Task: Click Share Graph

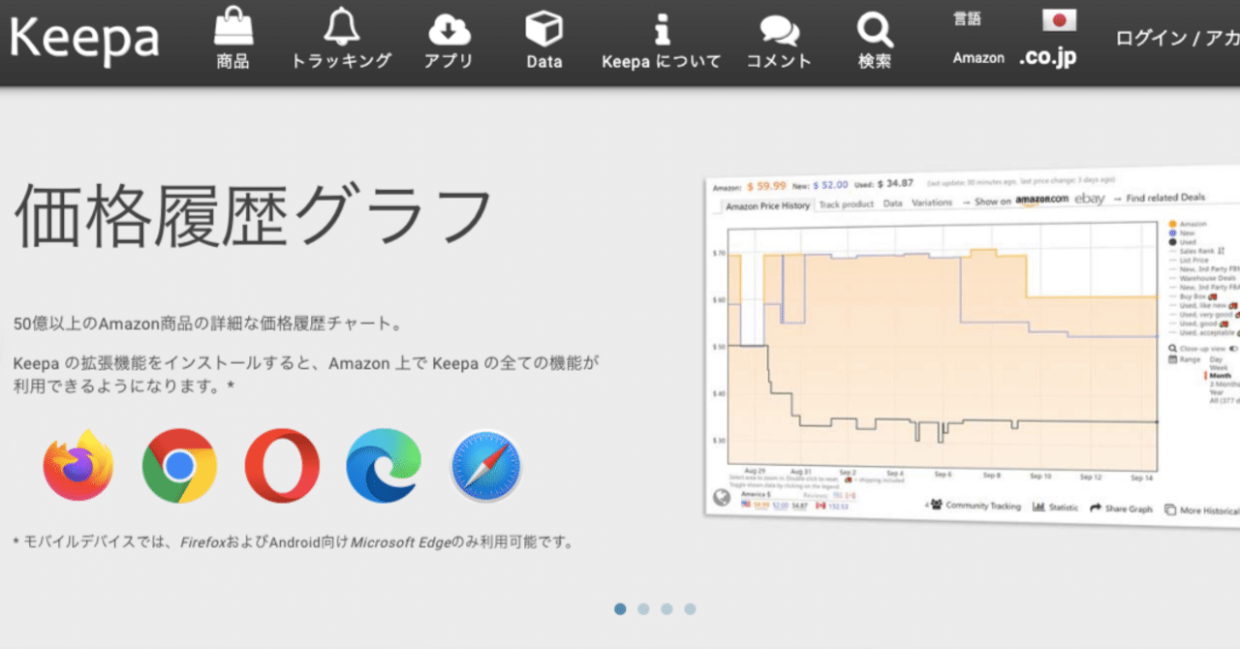Action: tap(1121, 509)
